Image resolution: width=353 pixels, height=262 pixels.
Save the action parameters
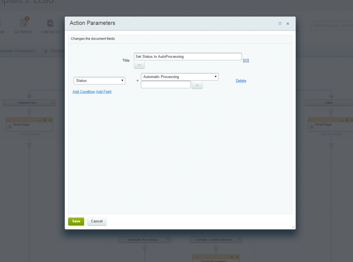click(76, 221)
